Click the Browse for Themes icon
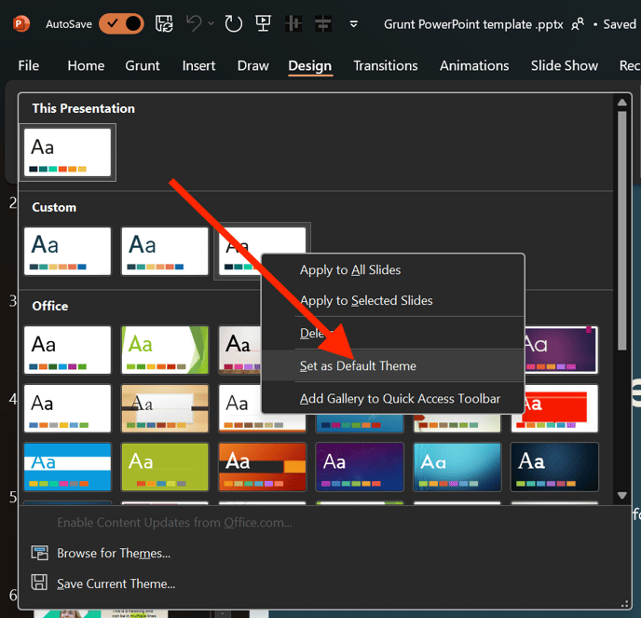641x618 pixels. (x=39, y=553)
